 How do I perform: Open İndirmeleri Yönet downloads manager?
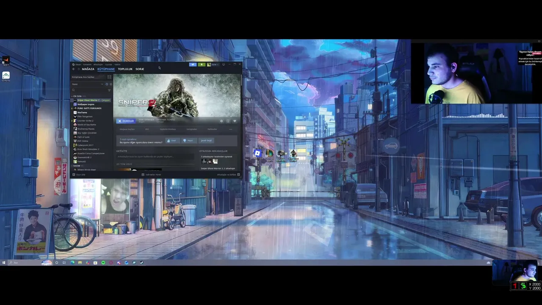[x=152, y=175]
